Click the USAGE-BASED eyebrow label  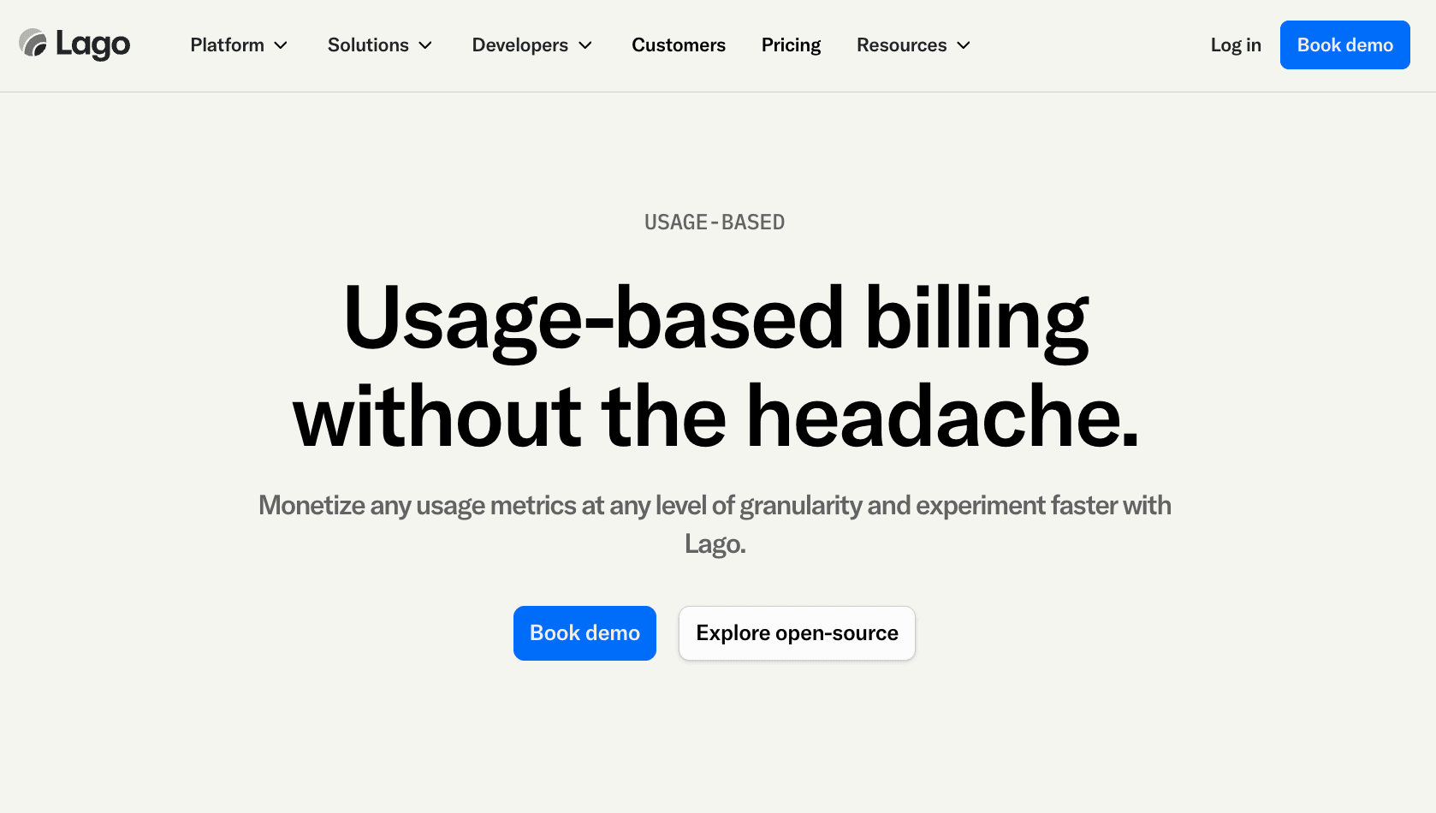715,223
